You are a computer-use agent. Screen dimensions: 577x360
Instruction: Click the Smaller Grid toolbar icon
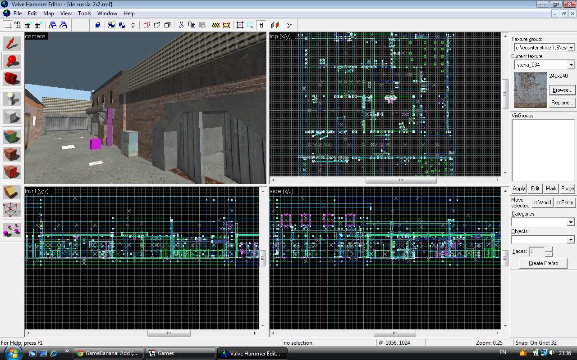click(x=28, y=25)
